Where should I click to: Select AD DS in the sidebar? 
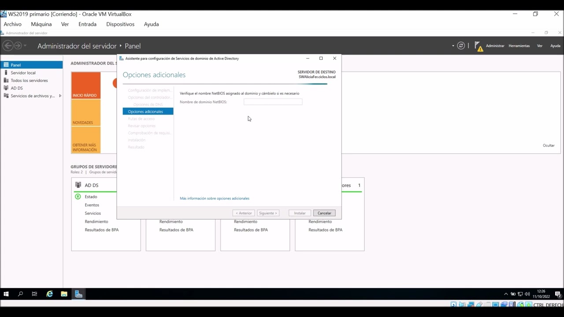(x=32, y=88)
